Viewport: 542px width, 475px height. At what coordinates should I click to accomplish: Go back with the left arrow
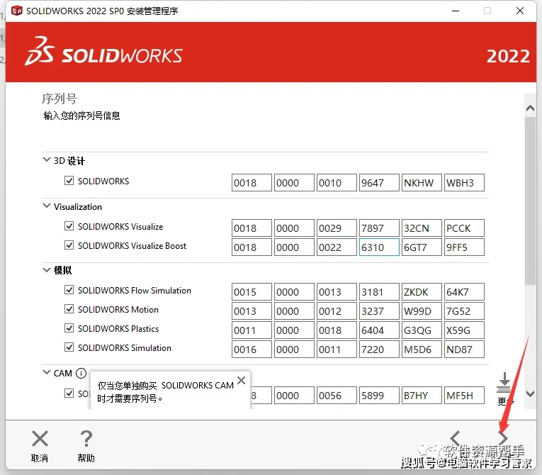(x=455, y=438)
